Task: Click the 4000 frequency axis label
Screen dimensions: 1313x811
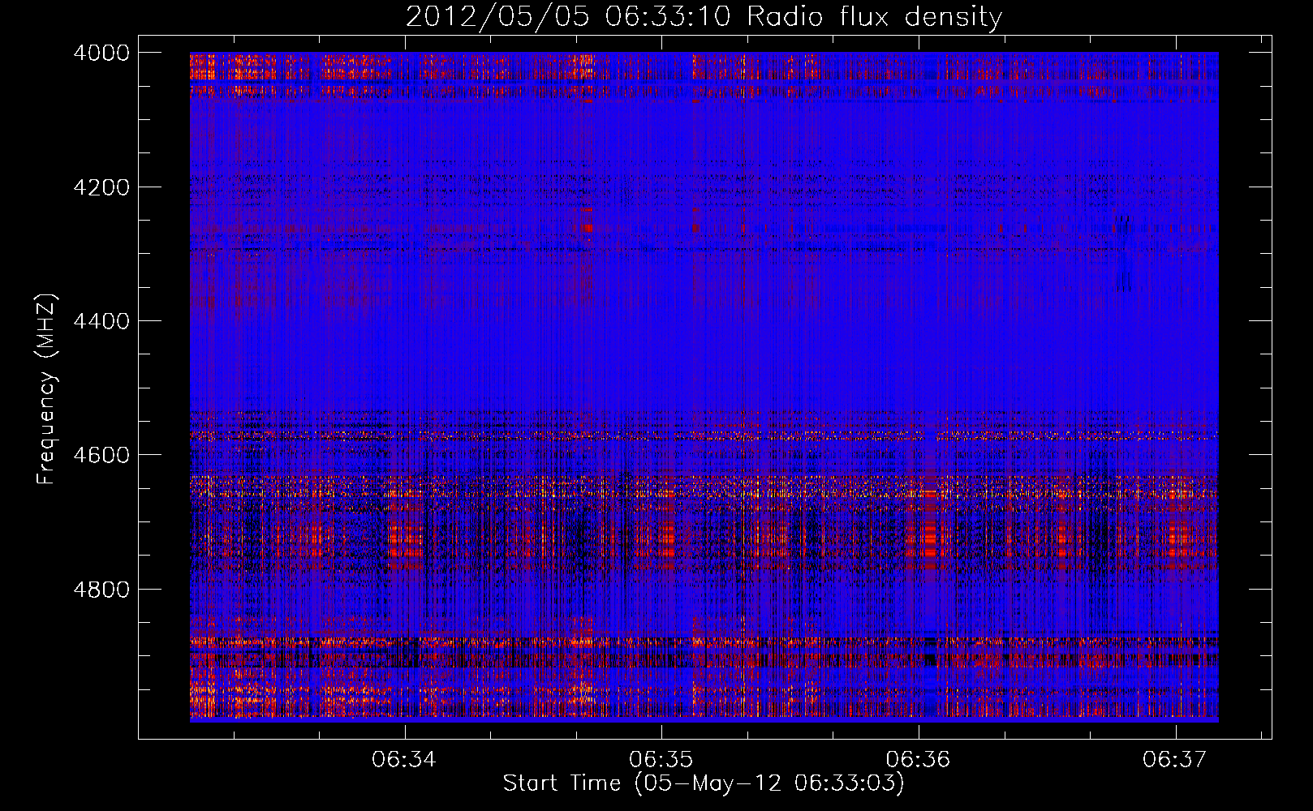Action: point(101,53)
